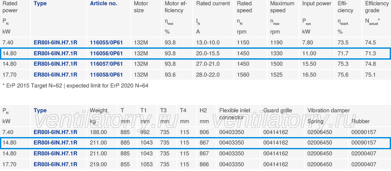
Task: Click ER80I-6IN.H7.1R type link in 7.40 kW top row
Action: click(55, 43)
